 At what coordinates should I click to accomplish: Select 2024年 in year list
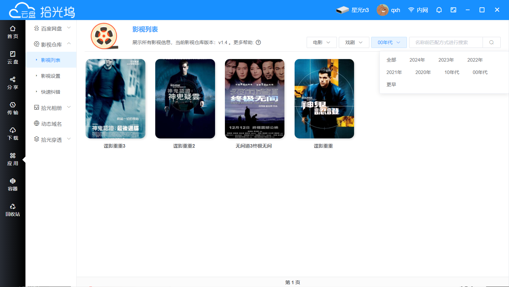[417, 60]
